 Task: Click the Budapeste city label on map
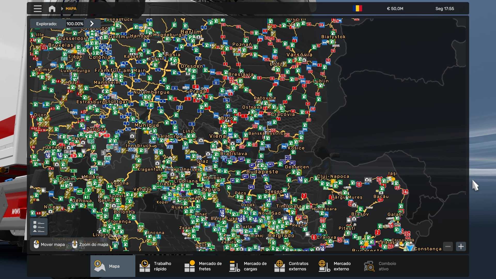pos(262,172)
